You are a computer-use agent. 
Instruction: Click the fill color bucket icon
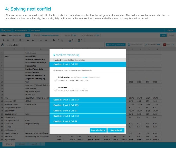click(79, 40)
